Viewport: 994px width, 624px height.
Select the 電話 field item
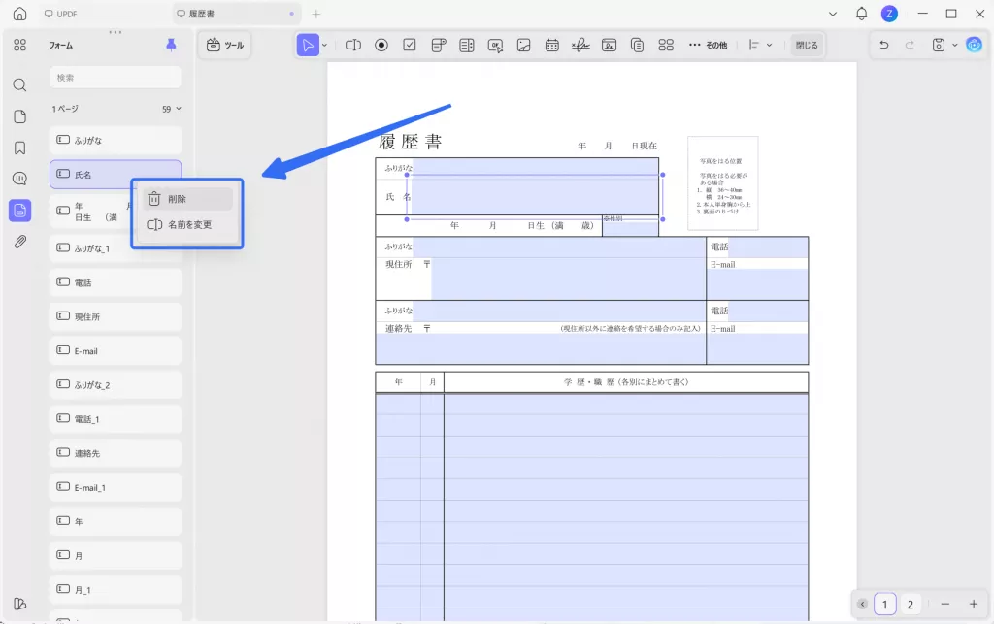tap(116, 282)
